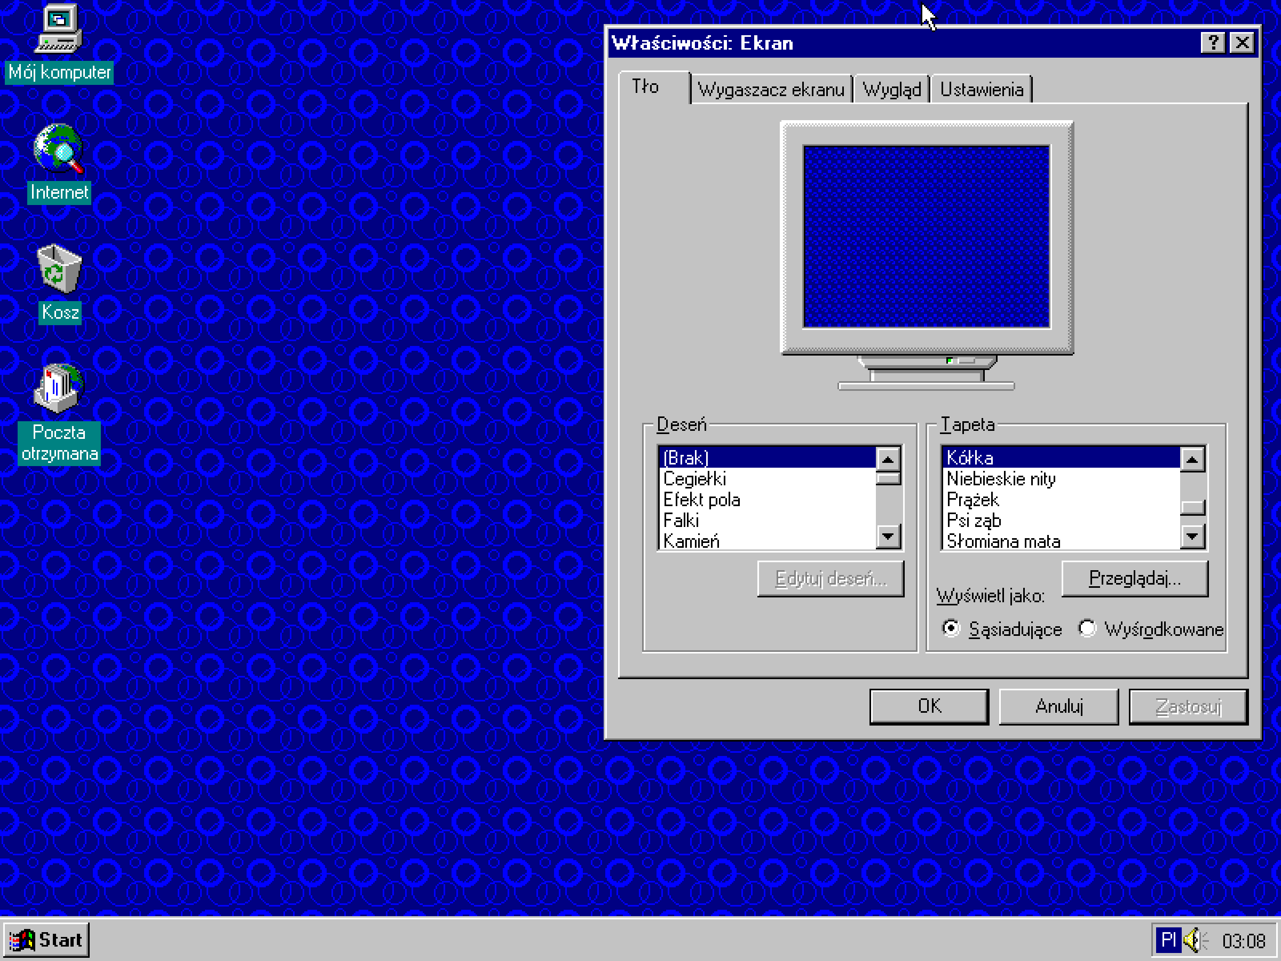Select the Wyśrodkowane radio button

click(1087, 628)
